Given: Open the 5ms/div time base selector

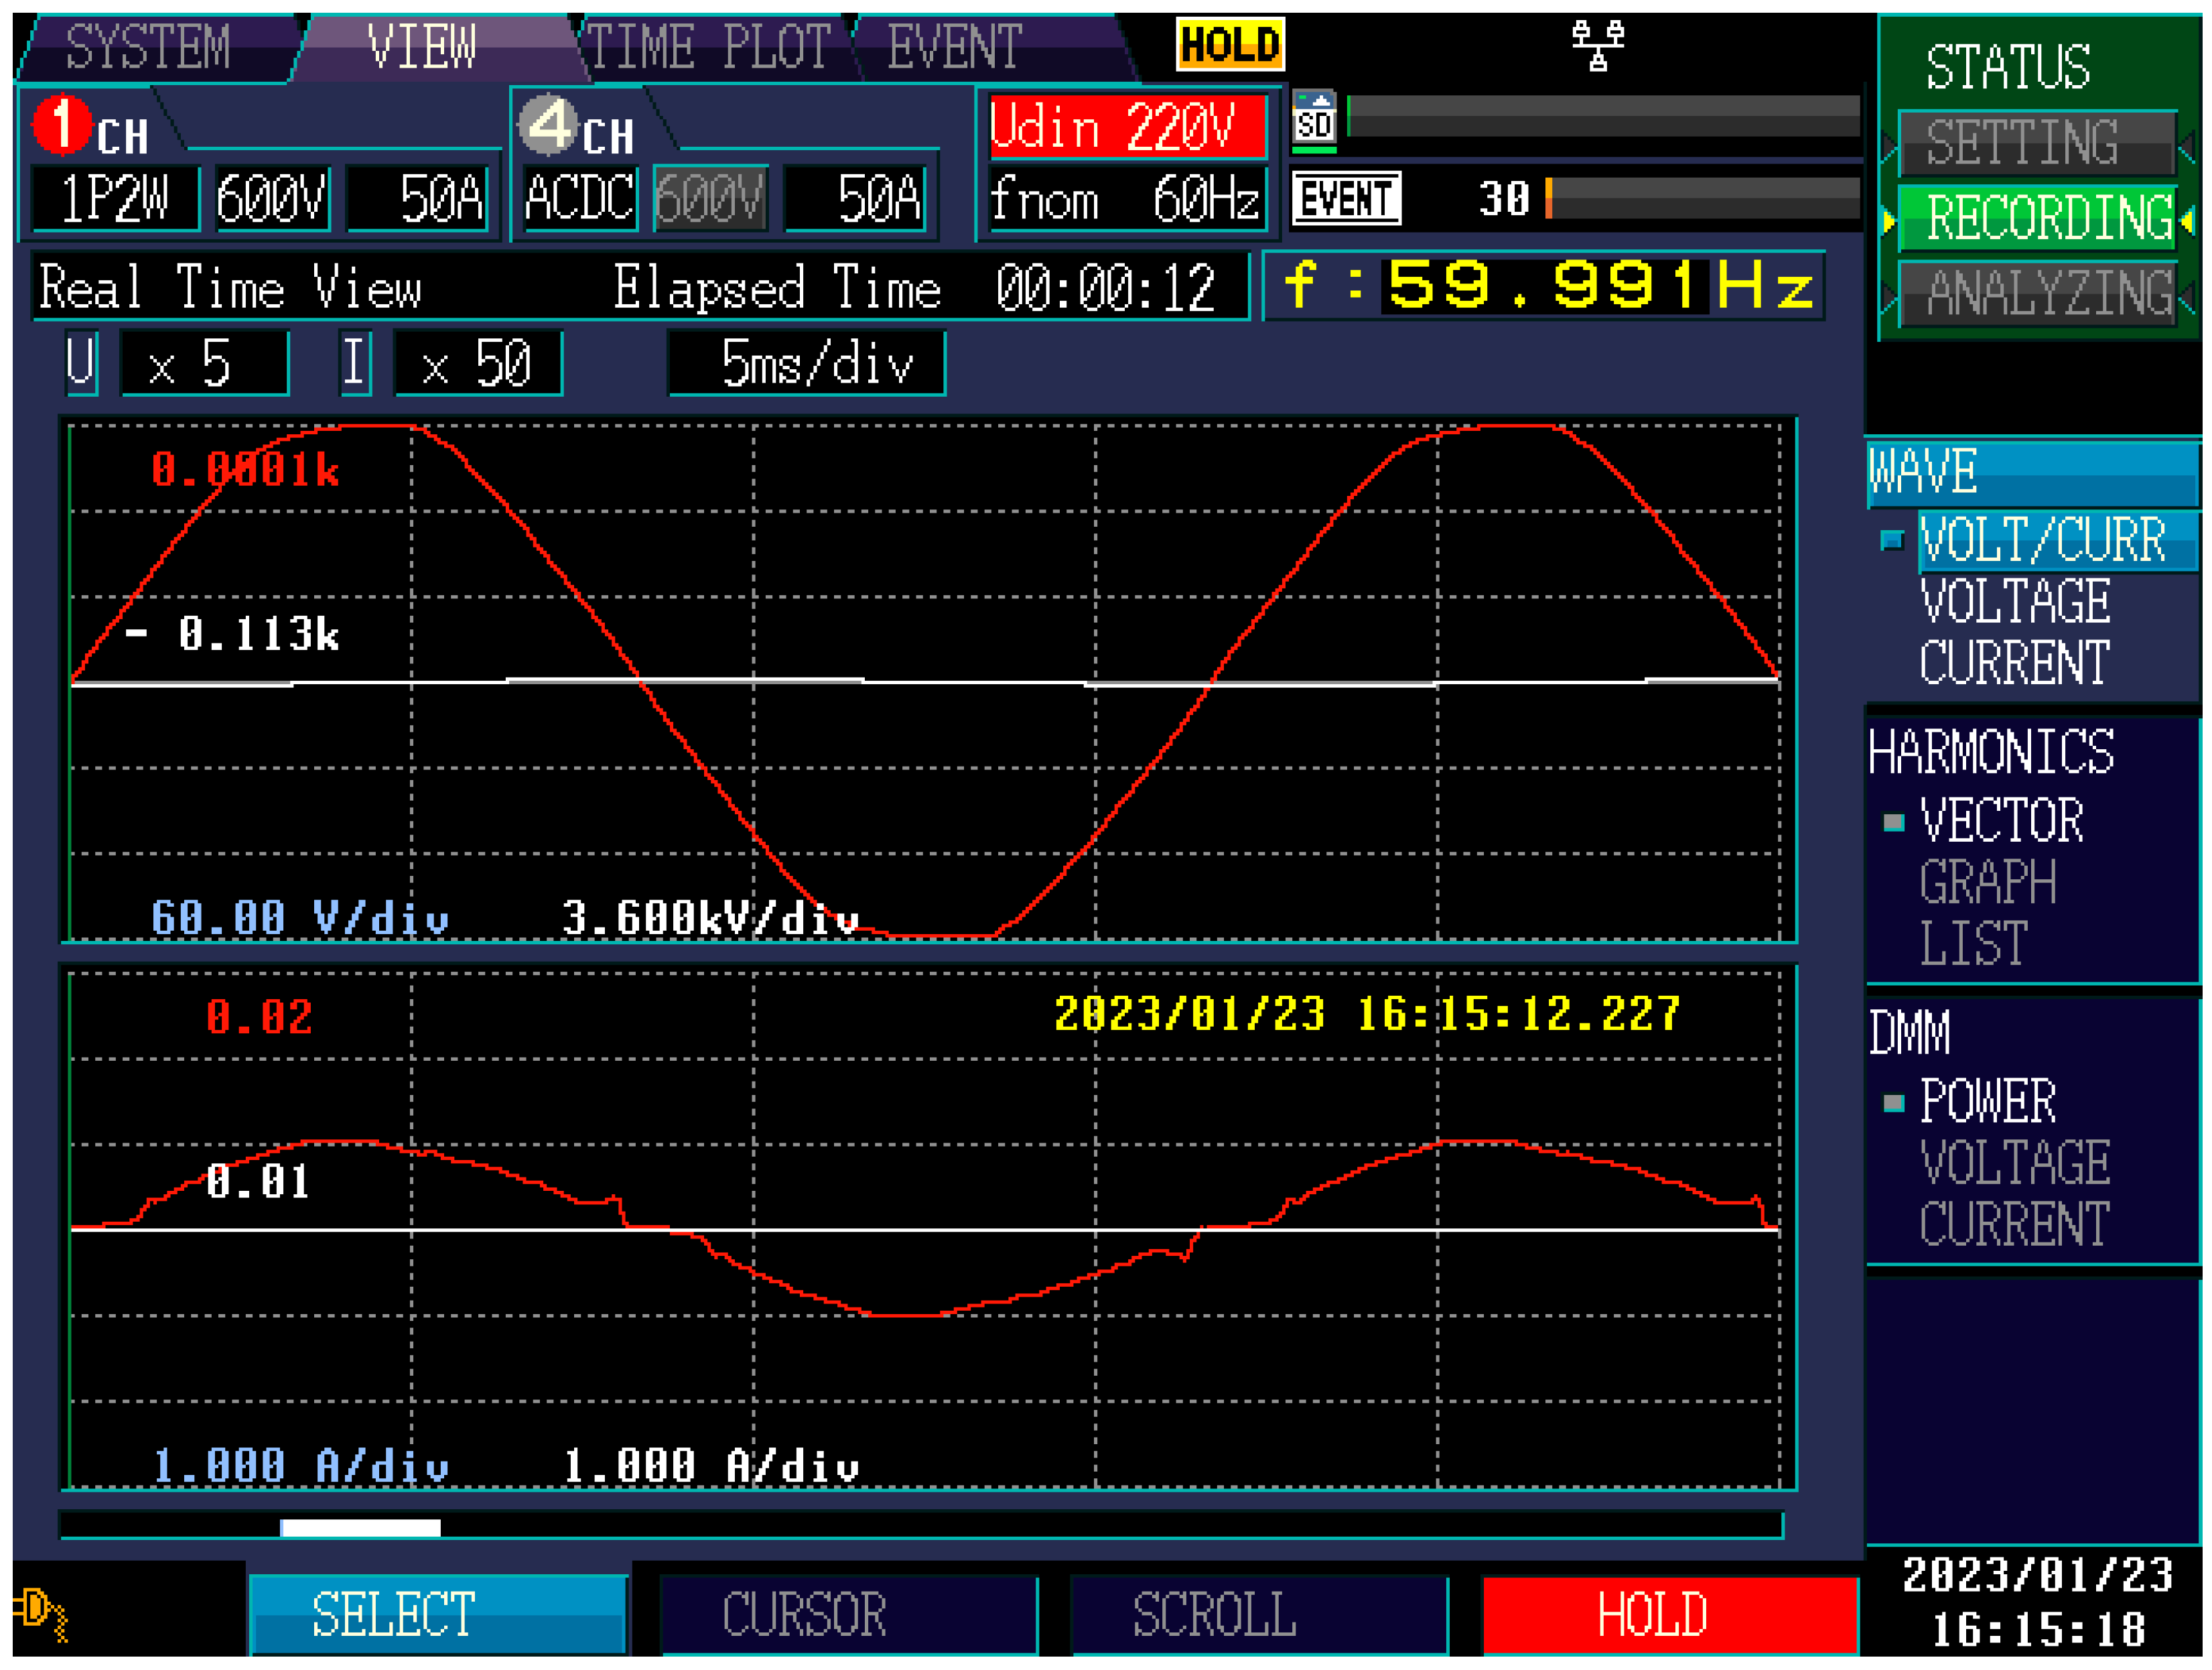Looking at the screenshot, I should (807, 363).
